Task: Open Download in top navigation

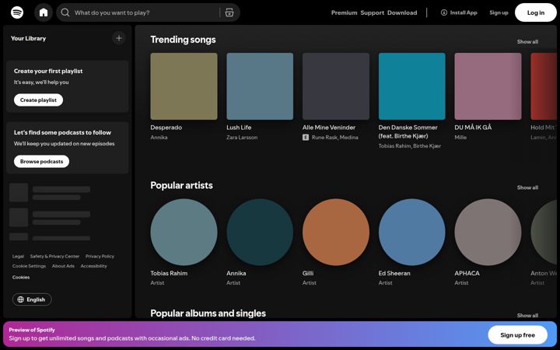Action: click(x=402, y=12)
